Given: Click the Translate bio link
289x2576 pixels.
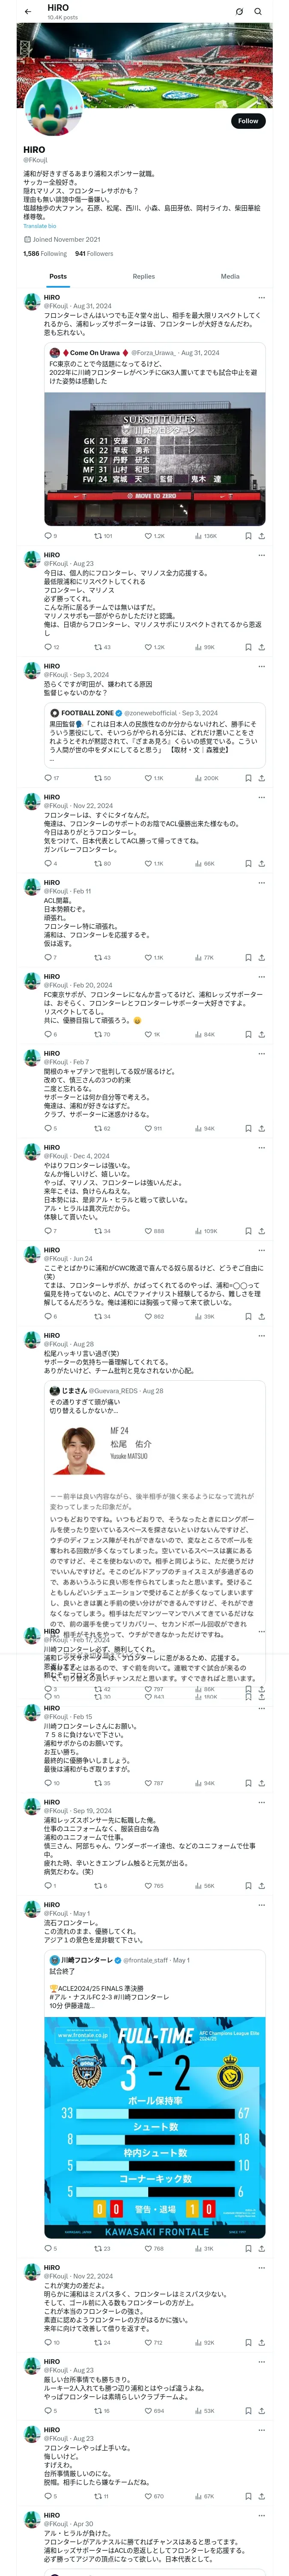Looking at the screenshot, I should point(40,226).
